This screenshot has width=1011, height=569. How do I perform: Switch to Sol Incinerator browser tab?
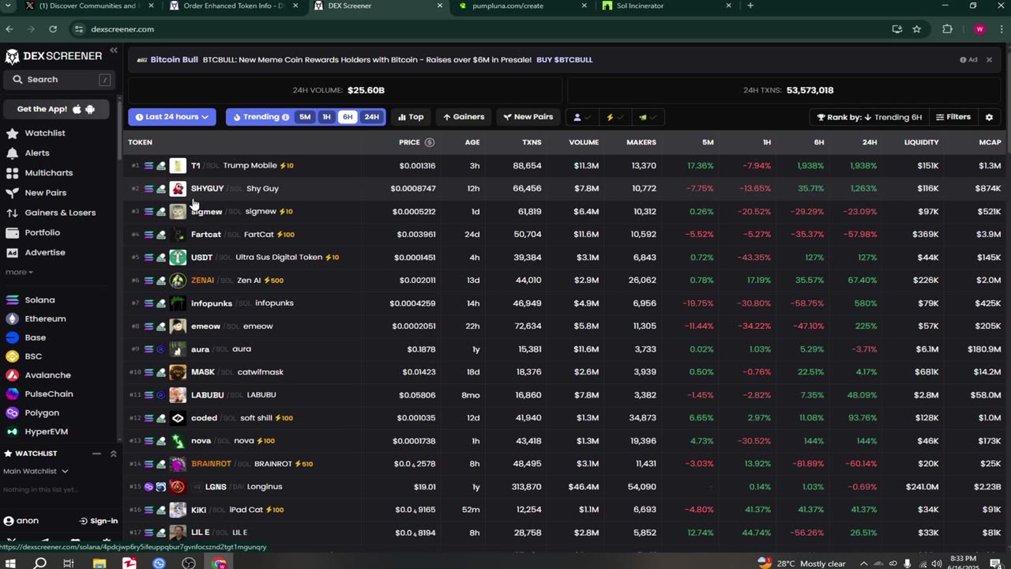pyautogui.click(x=667, y=6)
